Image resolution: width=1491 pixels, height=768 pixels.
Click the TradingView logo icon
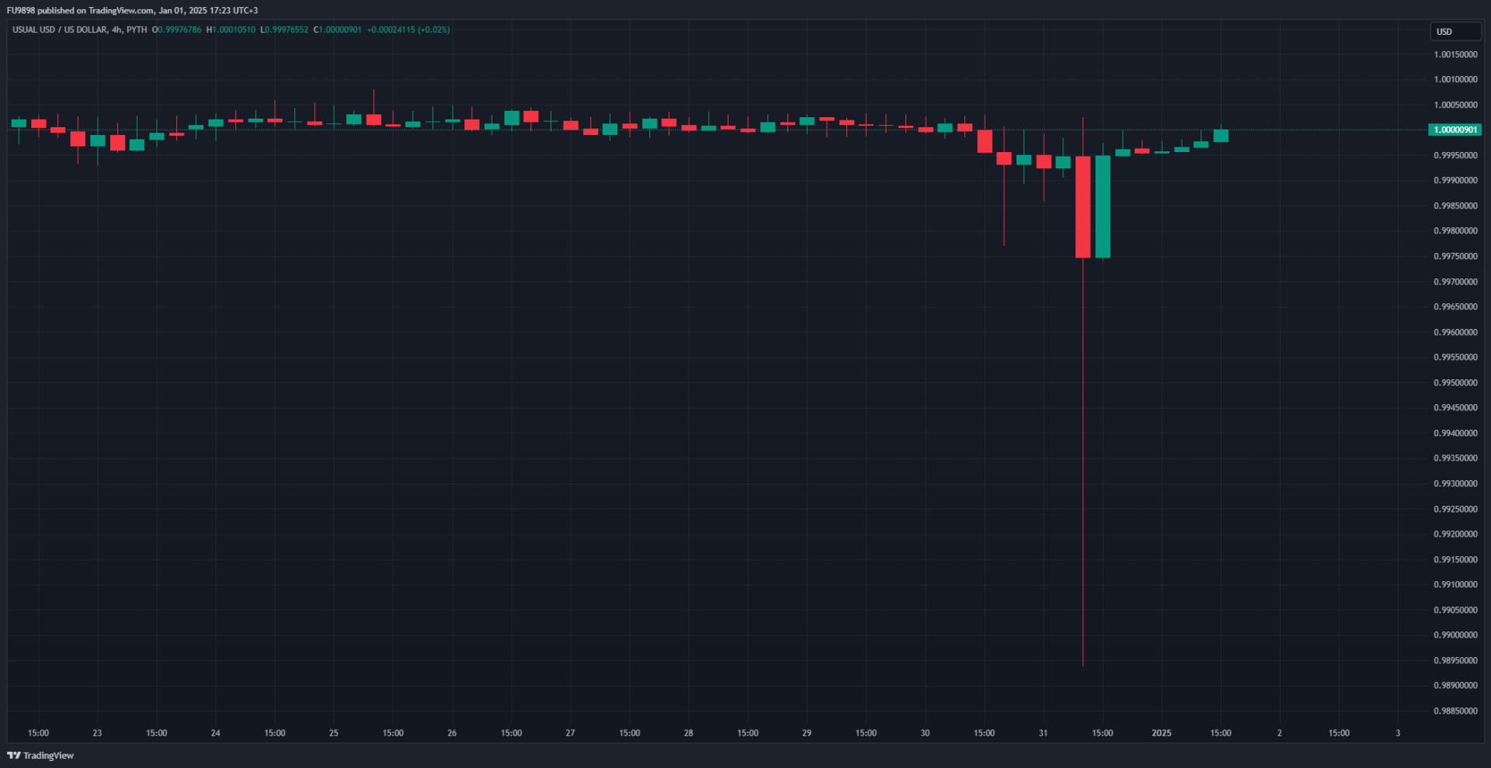pos(13,756)
